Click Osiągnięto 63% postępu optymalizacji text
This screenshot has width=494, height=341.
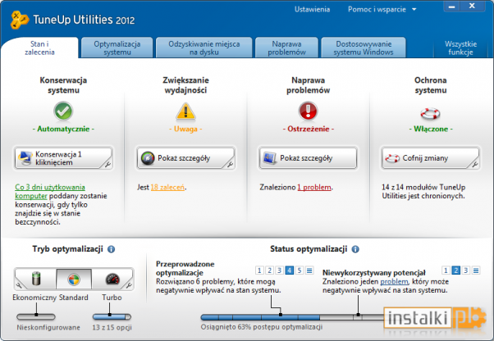point(262,327)
